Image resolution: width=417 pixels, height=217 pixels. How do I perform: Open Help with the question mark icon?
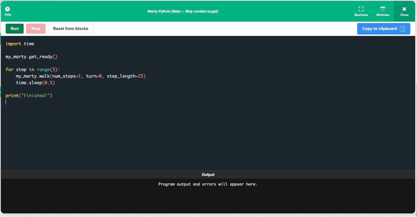pos(8,11)
